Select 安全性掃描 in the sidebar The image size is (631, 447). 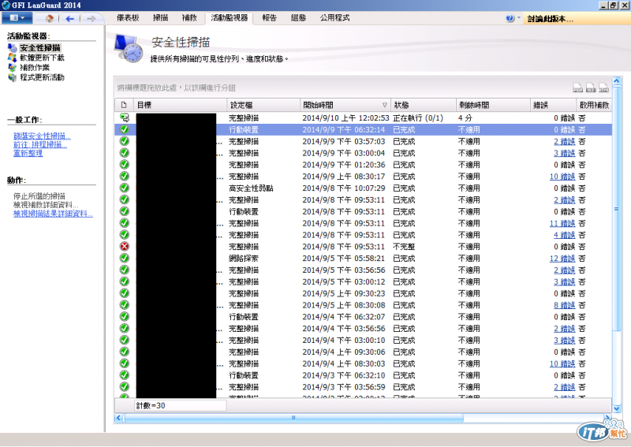[x=40, y=48]
